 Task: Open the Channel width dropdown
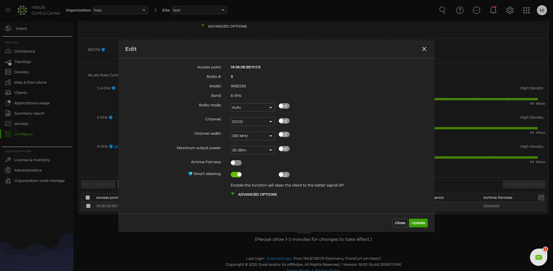point(252,136)
